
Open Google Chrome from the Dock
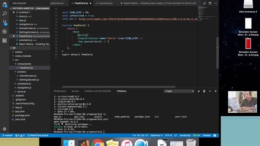98,143
